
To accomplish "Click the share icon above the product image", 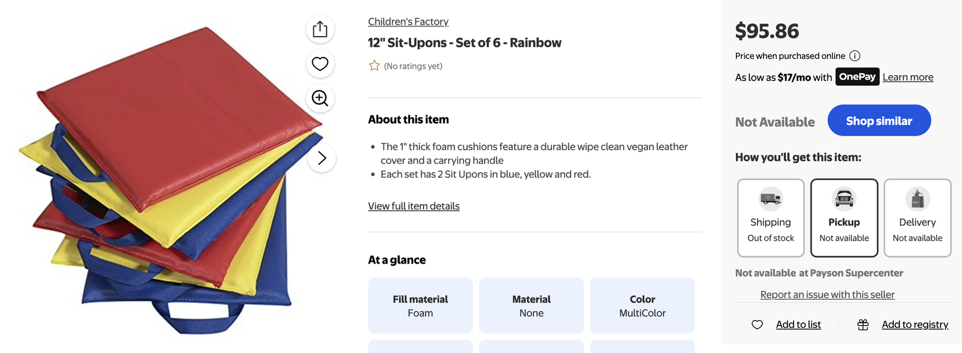I will (x=320, y=29).
